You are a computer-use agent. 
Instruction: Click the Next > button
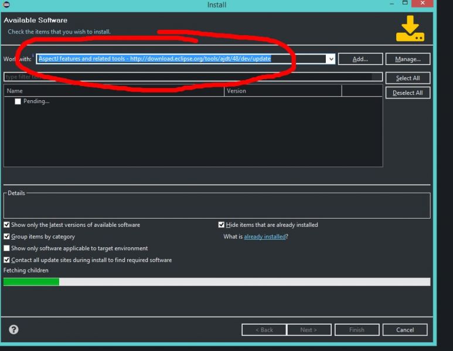[x=309, y=330]
